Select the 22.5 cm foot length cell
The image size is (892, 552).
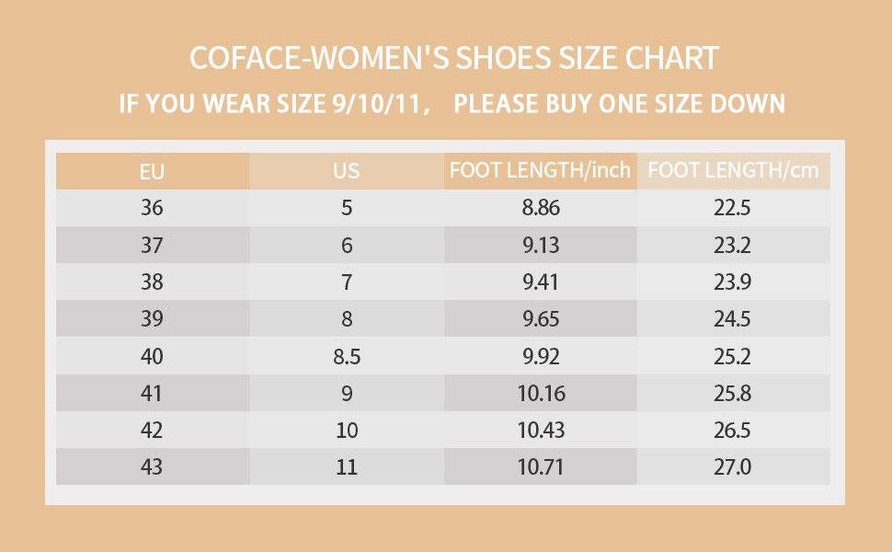(x=733, y=208)
